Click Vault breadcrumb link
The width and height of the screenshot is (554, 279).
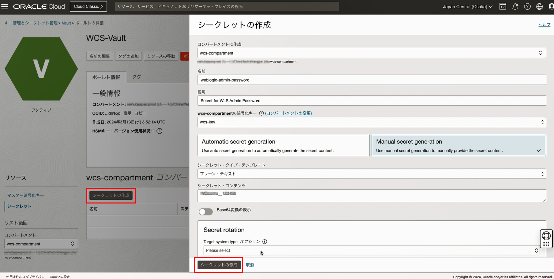pos(66,23)
